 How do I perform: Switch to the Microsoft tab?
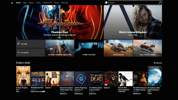[65, 2]
